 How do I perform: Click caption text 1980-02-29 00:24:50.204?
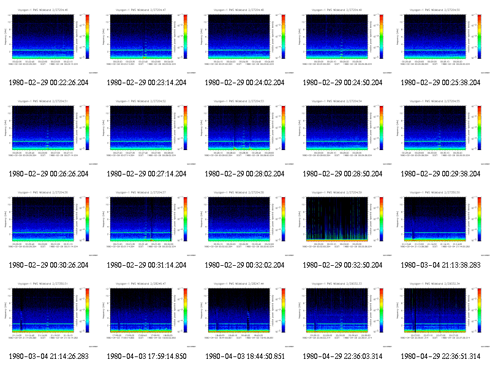343,83
